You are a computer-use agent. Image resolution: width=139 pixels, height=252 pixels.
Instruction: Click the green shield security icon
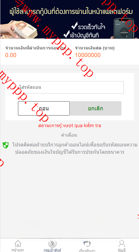click(x=6, y=145)
